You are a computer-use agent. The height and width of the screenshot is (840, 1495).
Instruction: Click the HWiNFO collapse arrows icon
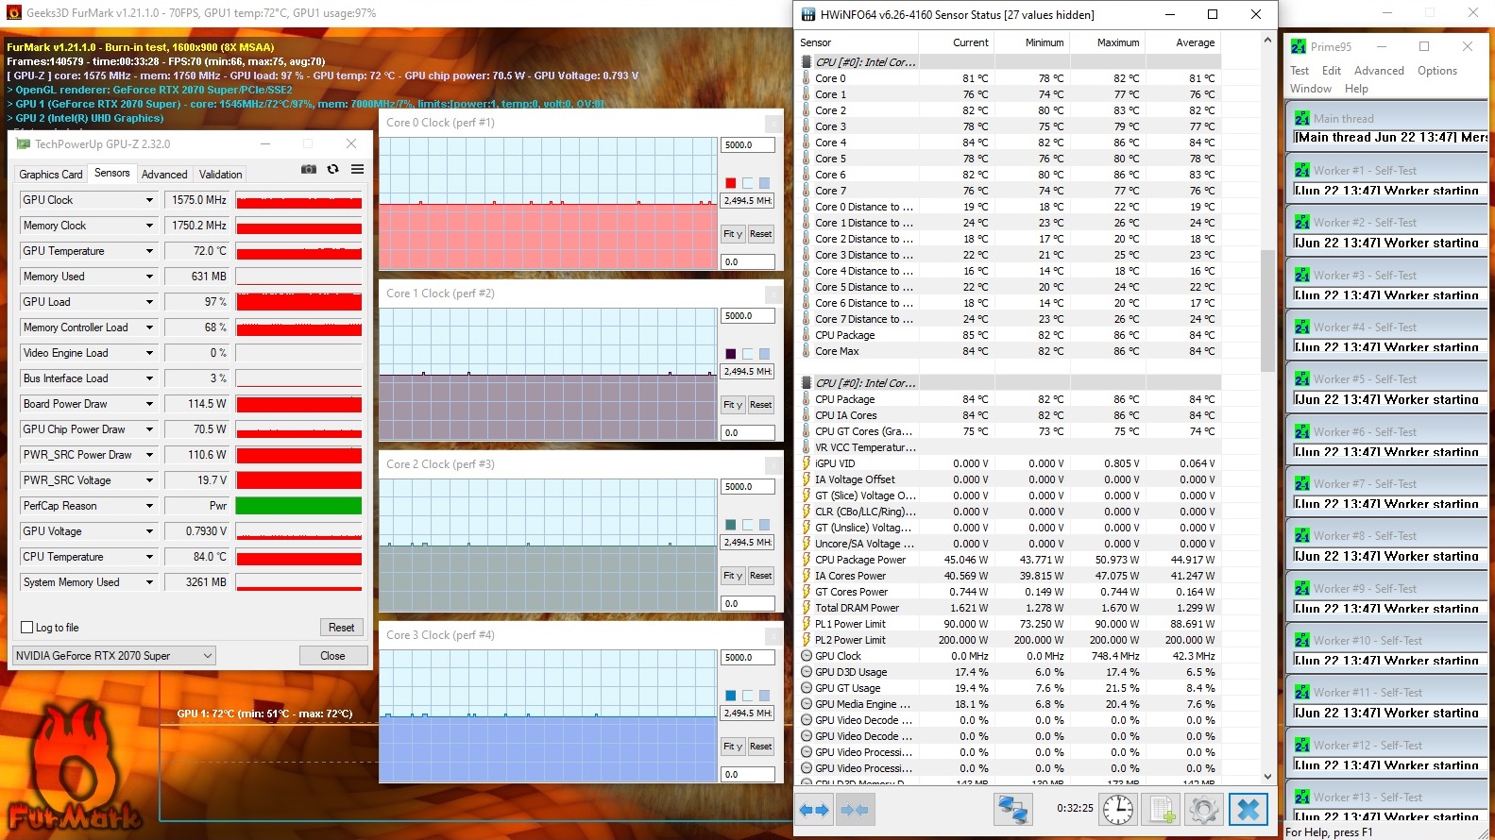coord(855,810)
